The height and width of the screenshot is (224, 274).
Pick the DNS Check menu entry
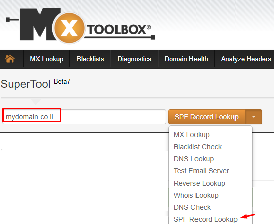tap(192, 207)
